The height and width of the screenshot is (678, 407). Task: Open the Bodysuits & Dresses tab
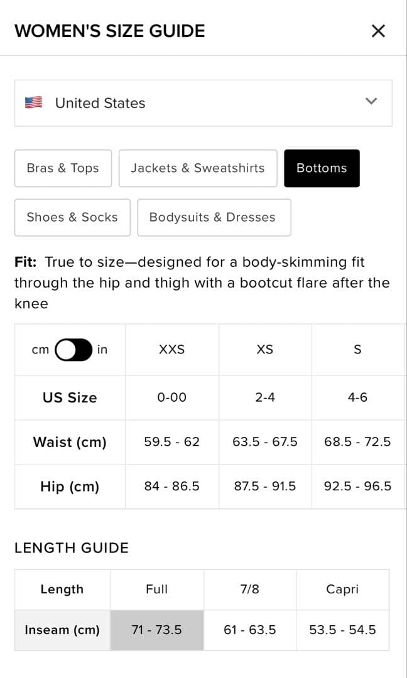[214, 217]
